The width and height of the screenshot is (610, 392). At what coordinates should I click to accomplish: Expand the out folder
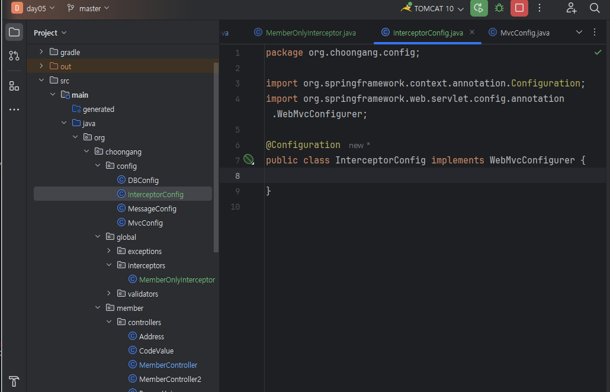(41, 66)
